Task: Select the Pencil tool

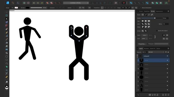Action: [7, 33]
